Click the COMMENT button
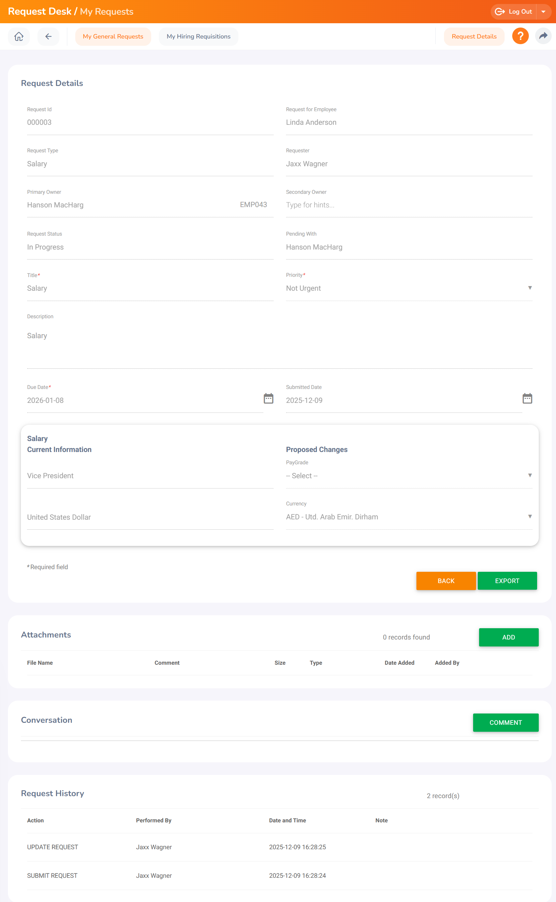 [x=505, y=722]
